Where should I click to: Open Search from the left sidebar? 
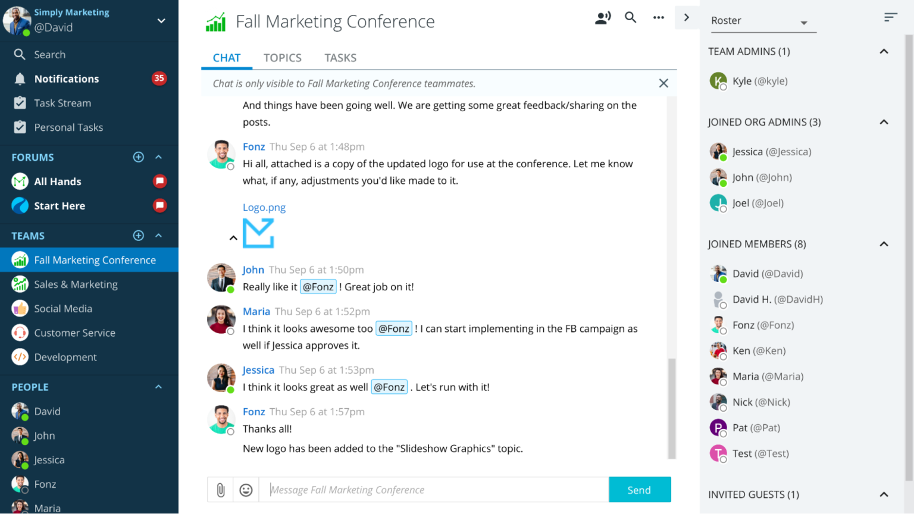pyautogui.click(x=49, y=54)
